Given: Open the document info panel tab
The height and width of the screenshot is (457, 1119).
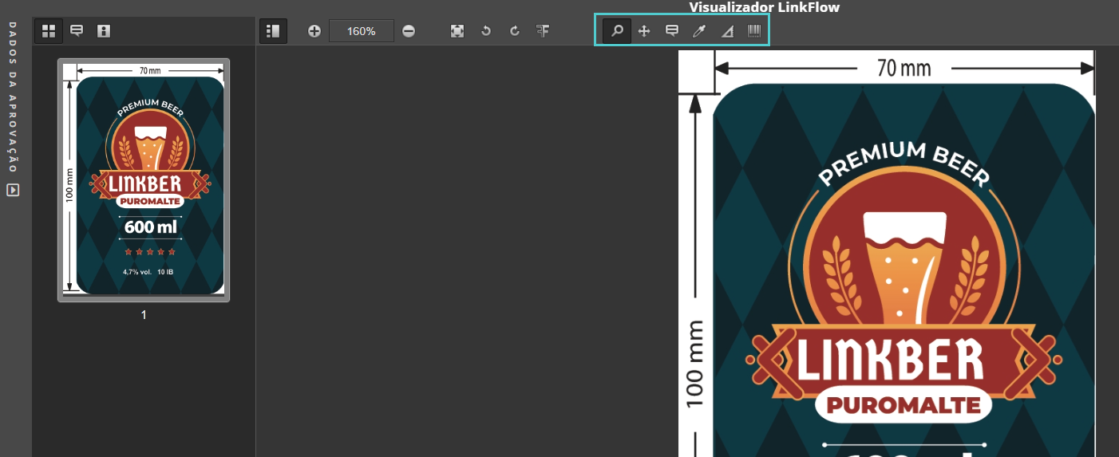Looking at the screenshot, I should [x=103, y=31].
